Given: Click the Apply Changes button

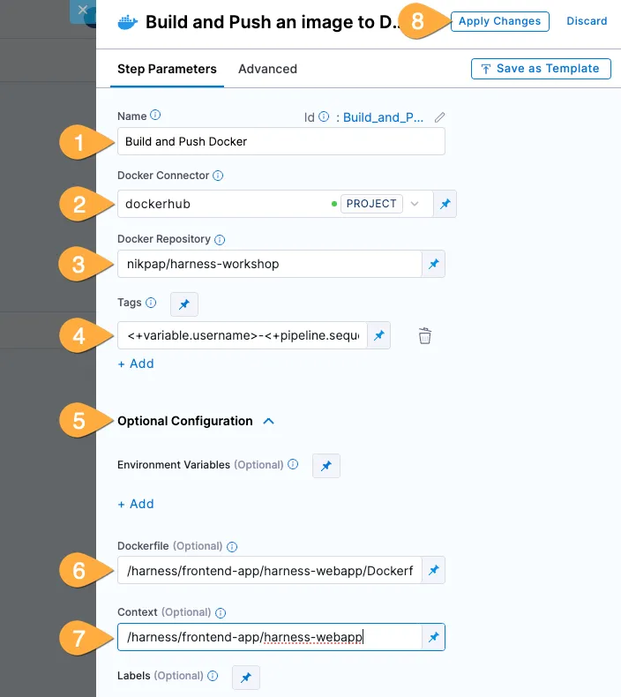Looking at the screenshot, I should [x=500, y=21].
